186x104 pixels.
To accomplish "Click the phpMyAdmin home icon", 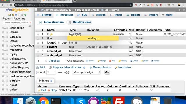I will pyautogui.click(x=10, y=15).
